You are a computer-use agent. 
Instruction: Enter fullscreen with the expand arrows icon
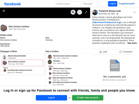click(x=86, y=12)
